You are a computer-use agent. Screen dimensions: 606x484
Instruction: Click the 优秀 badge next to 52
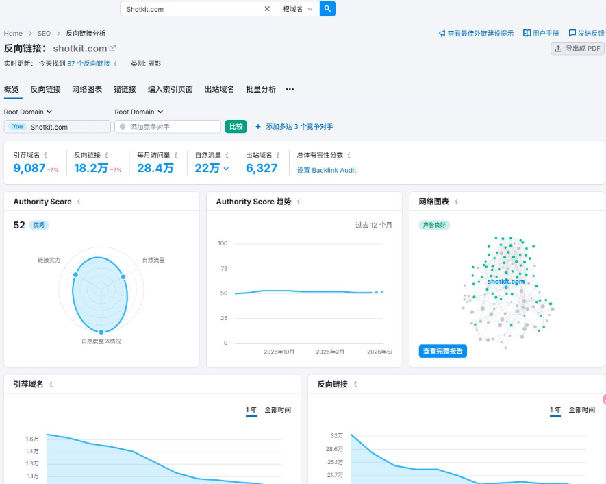[38, 225]
